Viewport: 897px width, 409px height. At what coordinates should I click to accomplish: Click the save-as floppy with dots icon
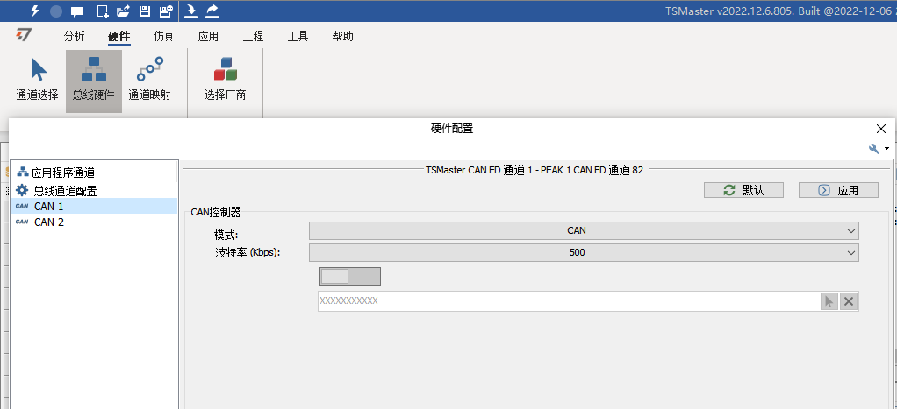pyautogui.click(x=166, y=11)
